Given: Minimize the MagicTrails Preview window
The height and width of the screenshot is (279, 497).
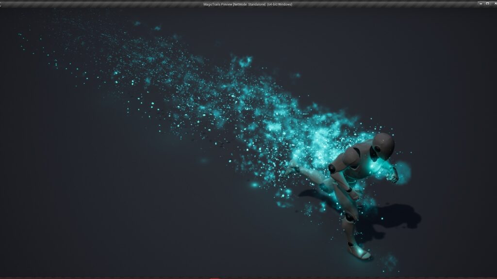Looking at the screenshot, I should coord(480,3).
